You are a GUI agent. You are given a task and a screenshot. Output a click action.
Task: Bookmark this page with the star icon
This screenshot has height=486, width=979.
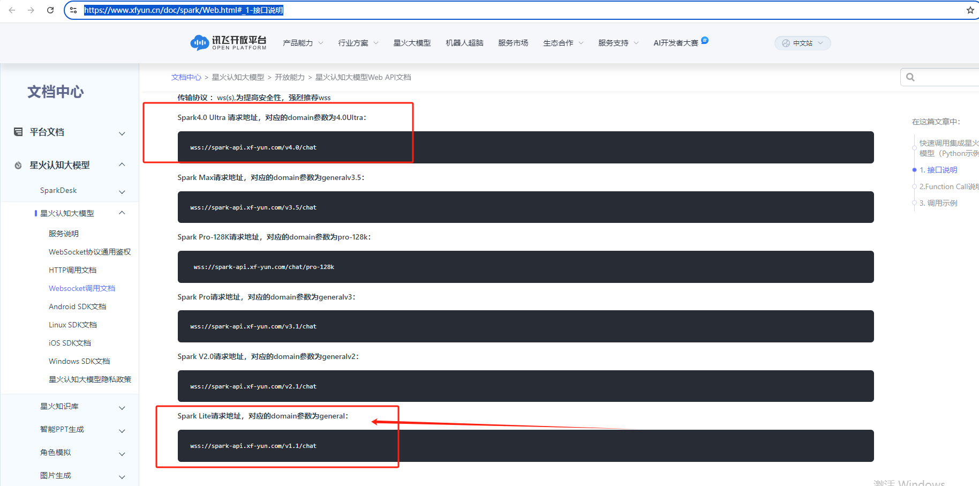point(970,10)
